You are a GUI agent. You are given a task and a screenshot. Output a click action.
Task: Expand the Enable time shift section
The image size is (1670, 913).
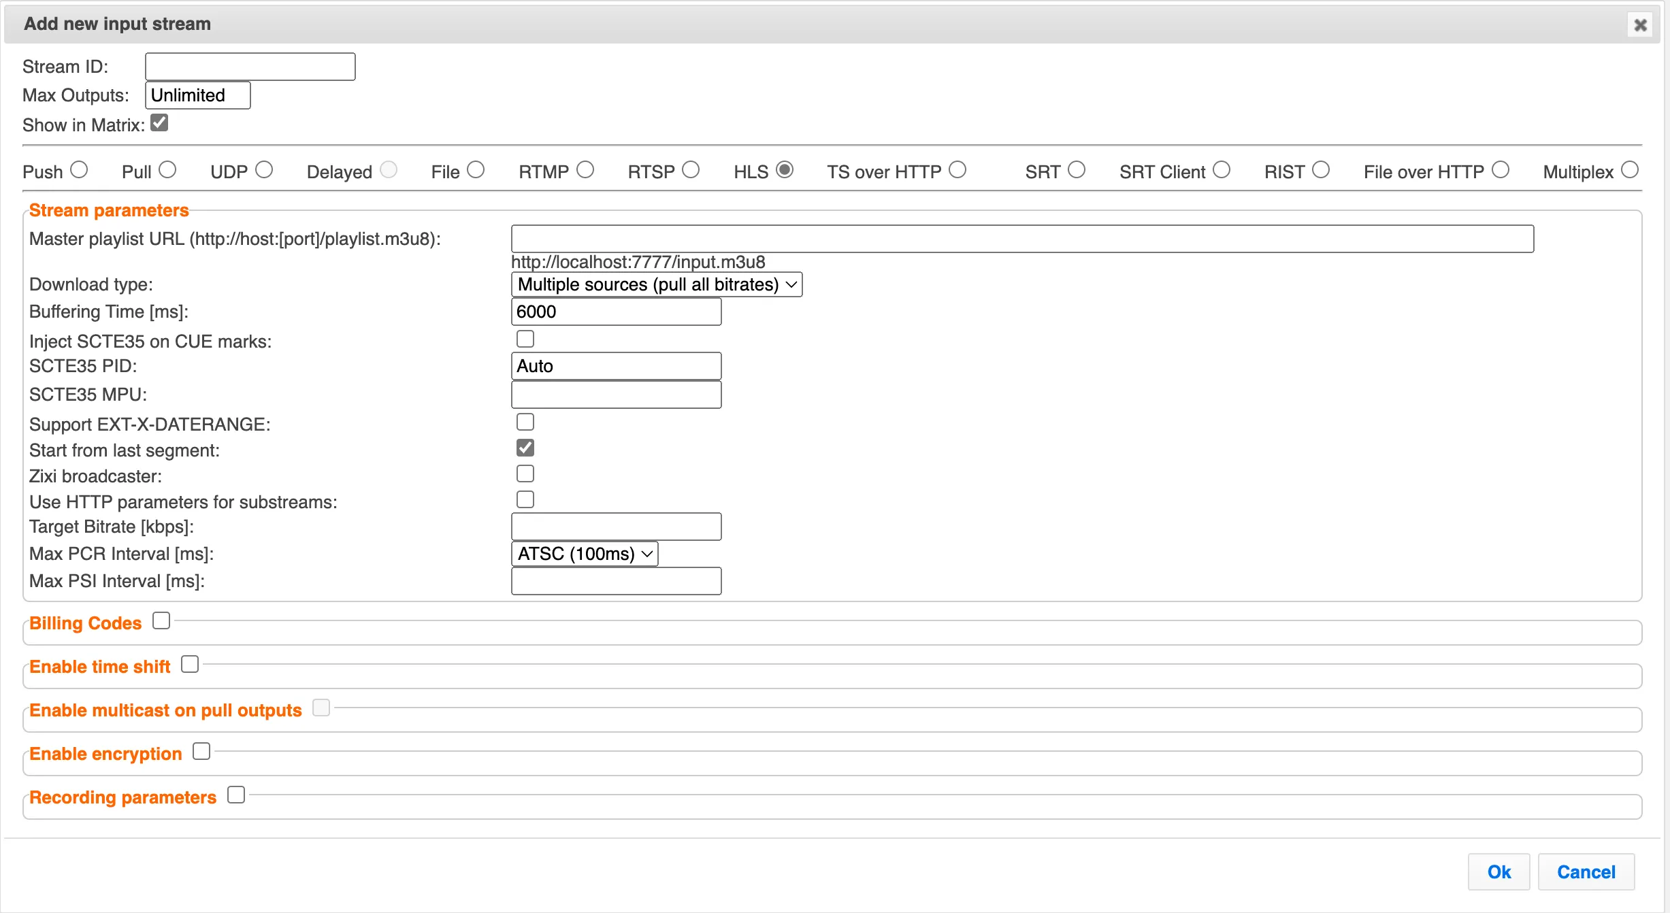[x=190, y=664]
